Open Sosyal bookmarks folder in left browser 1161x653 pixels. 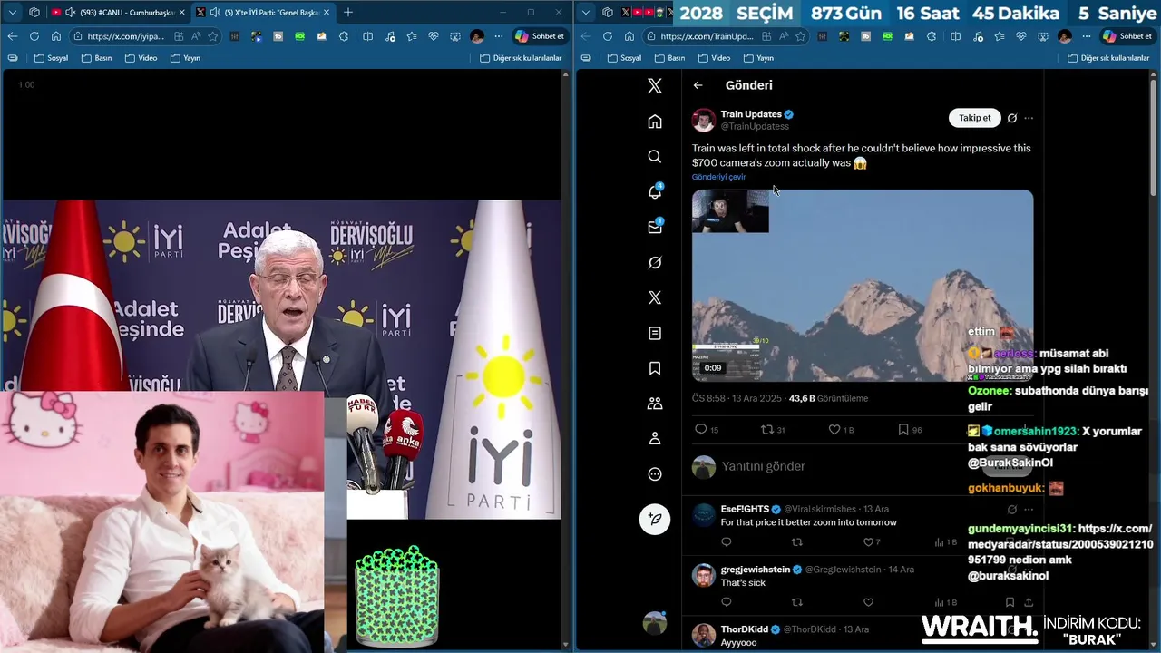click(x=51, y=58)
